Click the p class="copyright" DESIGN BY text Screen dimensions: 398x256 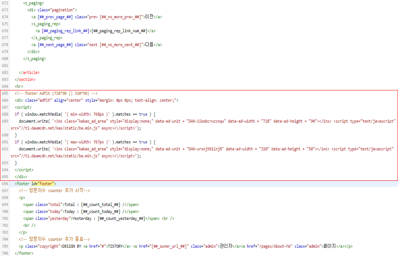click(x=72, y=246)
